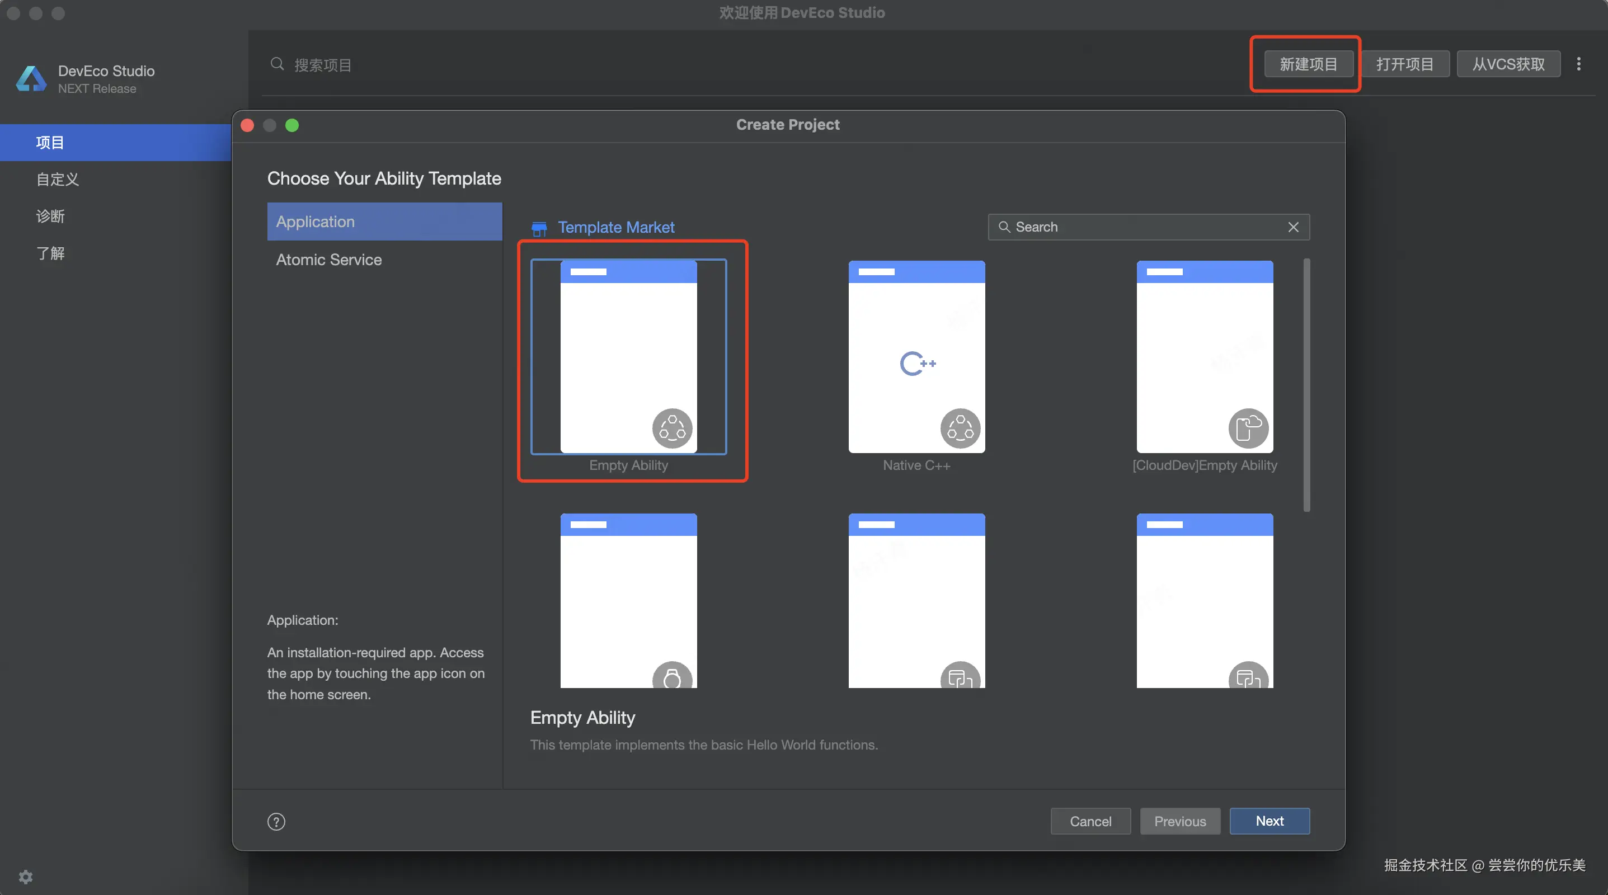Choose the [CloudDev]Empty Ability template
This screenshot has width=1608, height=895.
pos(1204,357)
